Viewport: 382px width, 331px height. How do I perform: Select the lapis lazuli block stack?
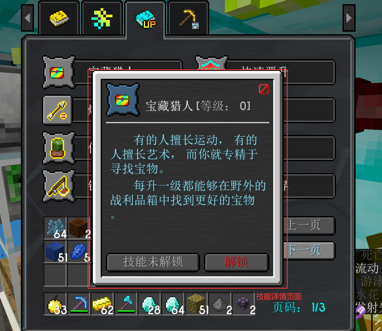tap(55, 252)
